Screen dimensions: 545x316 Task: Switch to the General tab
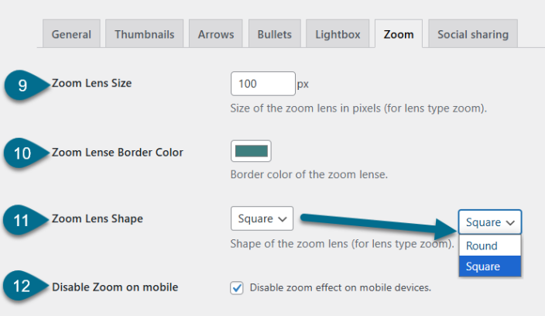[71, 34]
